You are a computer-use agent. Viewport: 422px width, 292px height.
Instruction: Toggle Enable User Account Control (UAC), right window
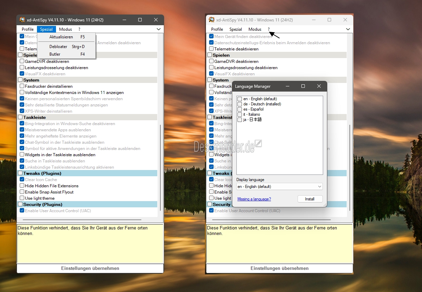point(212,211)
